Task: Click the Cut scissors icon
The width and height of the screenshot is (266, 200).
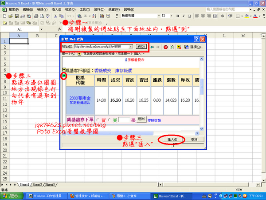Action: (55, 16)
